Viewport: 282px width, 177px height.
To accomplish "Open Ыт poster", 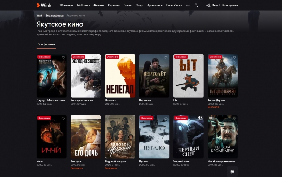I will 189,76.
